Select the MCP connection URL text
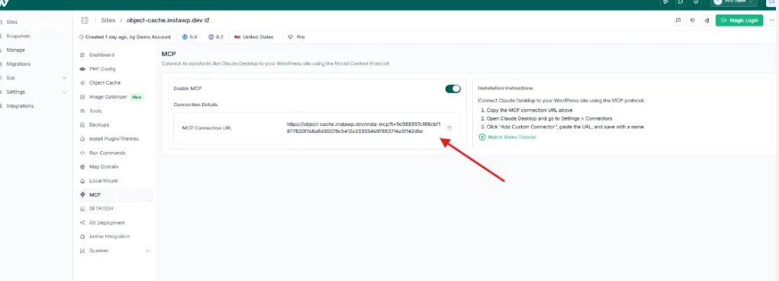 [x=363, y=128]
